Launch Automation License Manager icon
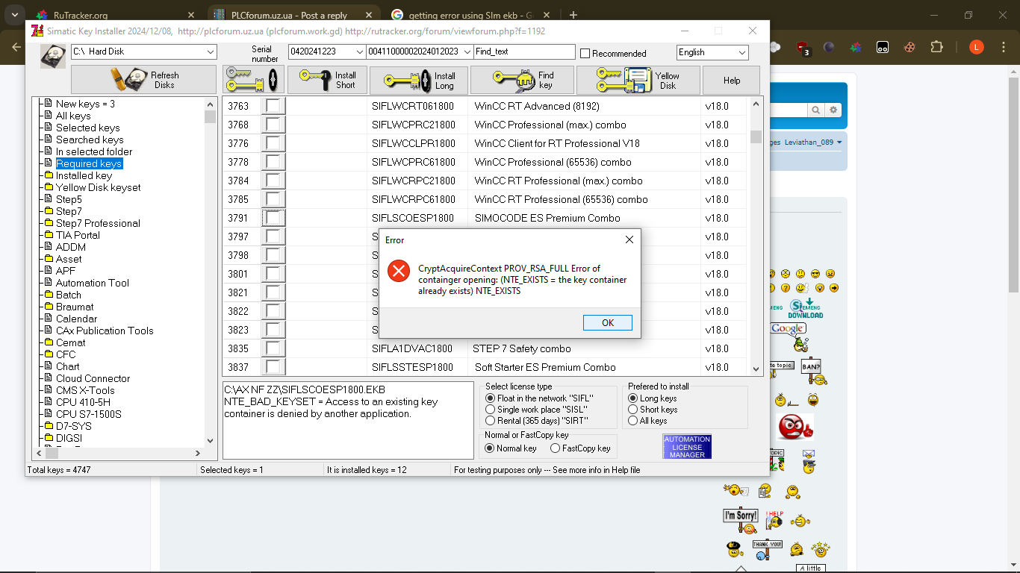Viewport: 1020px width, 573px height. point(687,447)
